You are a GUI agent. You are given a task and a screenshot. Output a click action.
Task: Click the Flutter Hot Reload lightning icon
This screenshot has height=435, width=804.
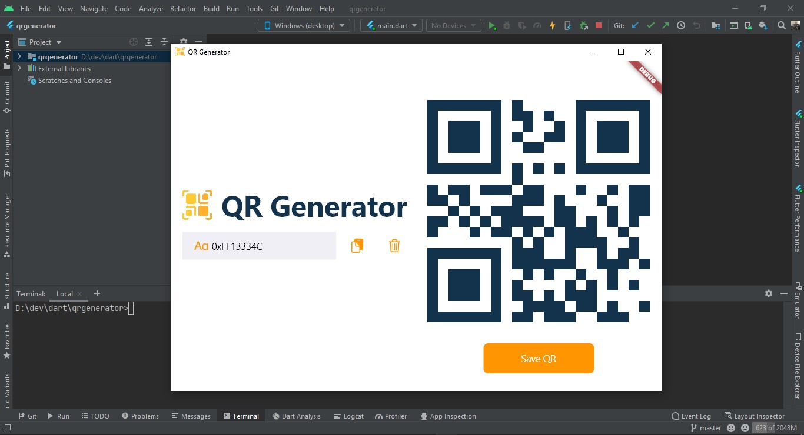(552, 26)
